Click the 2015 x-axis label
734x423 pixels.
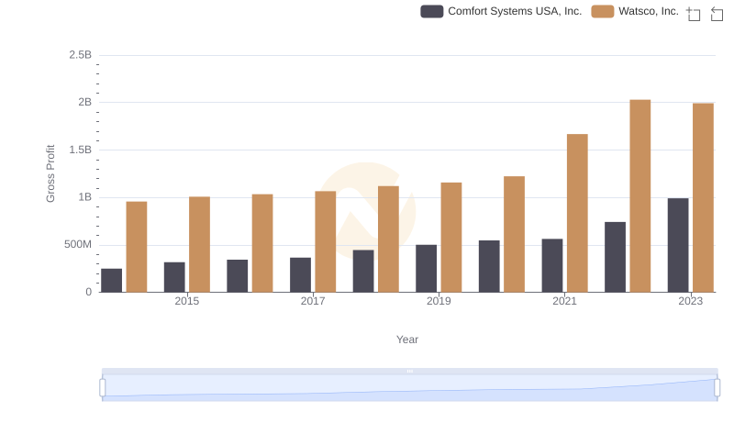[187, 301]
